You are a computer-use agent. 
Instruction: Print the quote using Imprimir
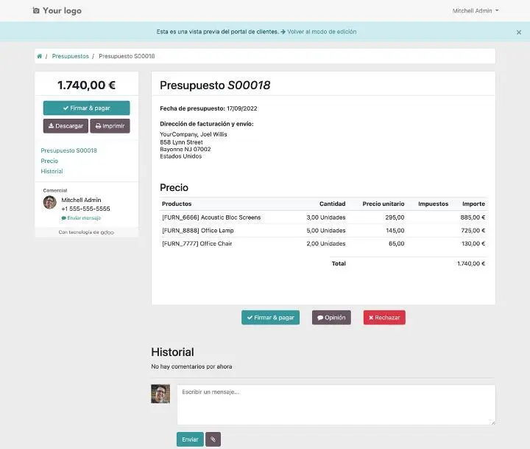point(110,126)
